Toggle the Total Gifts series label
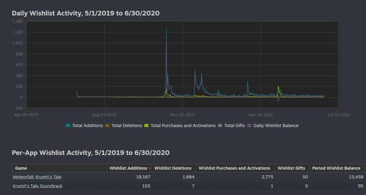 coord(234,126)
